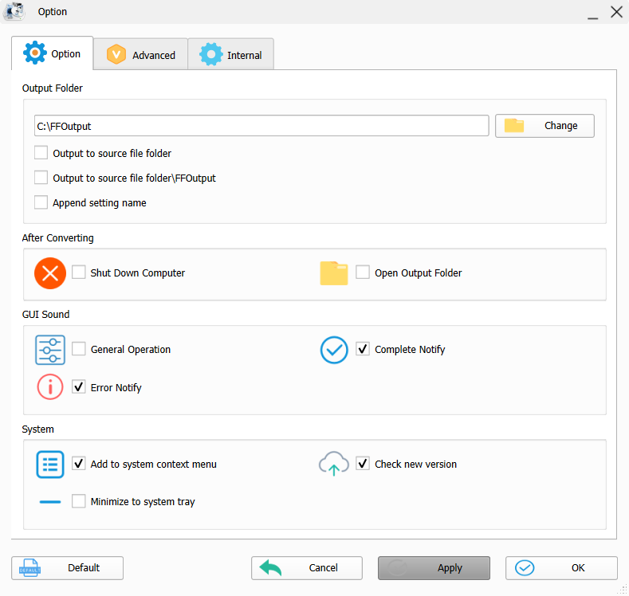The height and width of the screenshot is (596, 629).
Task: Click the Cancel button
Action: [307, 568]
